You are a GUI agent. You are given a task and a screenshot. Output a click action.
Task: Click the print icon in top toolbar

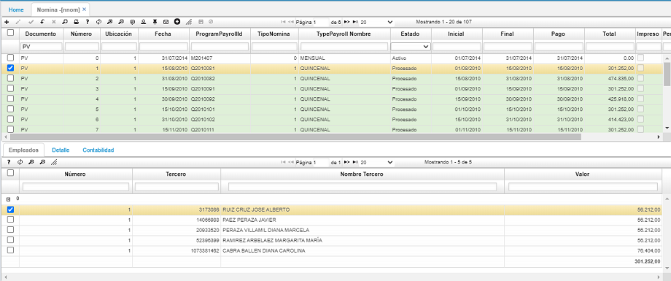click(x=76, y=22)
